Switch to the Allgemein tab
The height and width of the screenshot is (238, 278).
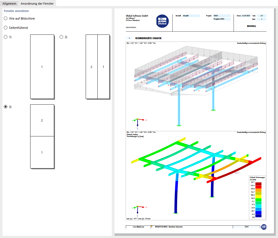[9, 3]
